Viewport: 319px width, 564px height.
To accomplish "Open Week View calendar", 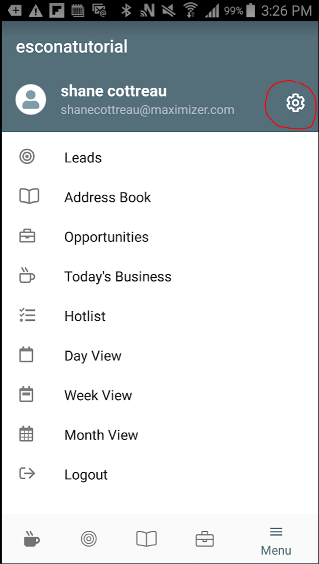I will click(x=159, y=395).
